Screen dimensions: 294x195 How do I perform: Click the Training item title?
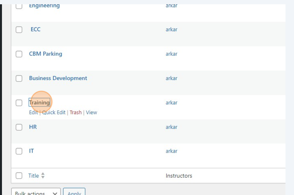[x=40, y=102]
